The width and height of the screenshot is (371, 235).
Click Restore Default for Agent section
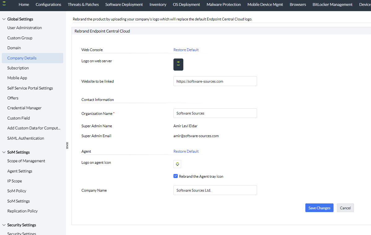pos(186,151)
